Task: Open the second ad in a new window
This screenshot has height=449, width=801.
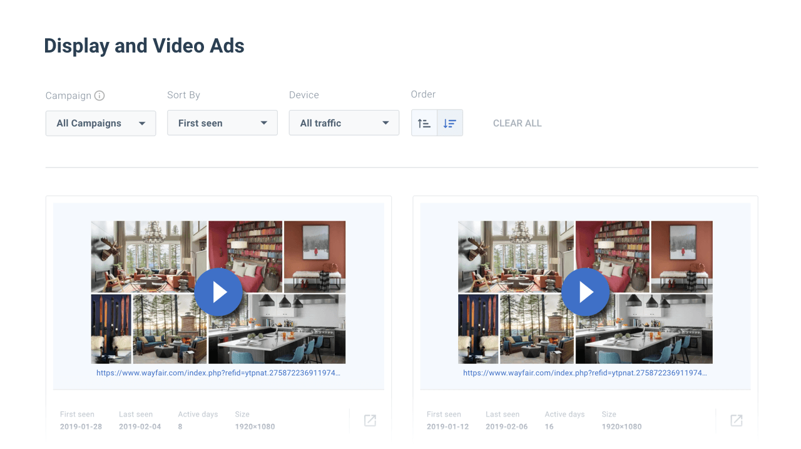Action: 737,420
